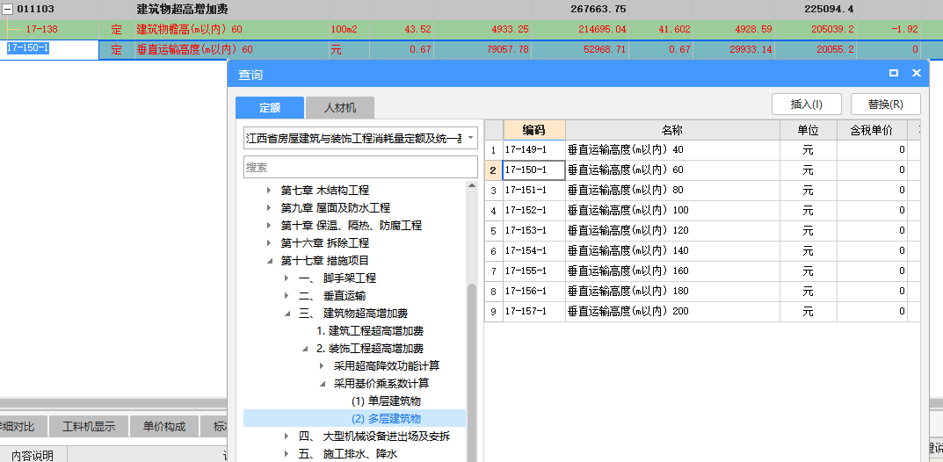Click the 名称 column header

pyautogui.click(x=672, y=130)
